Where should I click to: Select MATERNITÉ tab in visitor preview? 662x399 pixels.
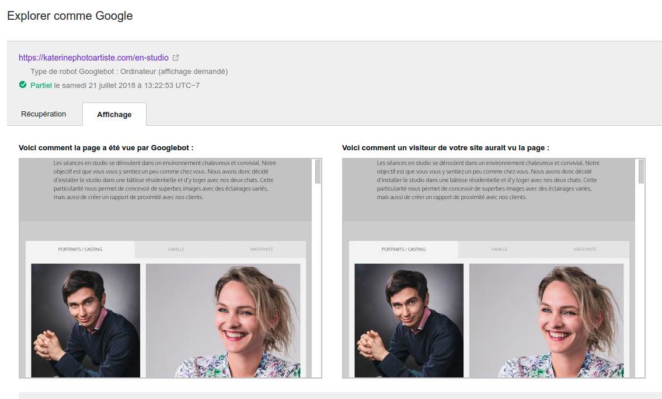point(585,249)
